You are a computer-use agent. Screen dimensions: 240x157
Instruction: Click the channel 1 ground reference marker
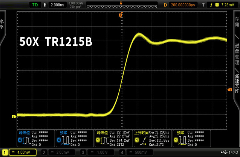click(x=14, y=116)
